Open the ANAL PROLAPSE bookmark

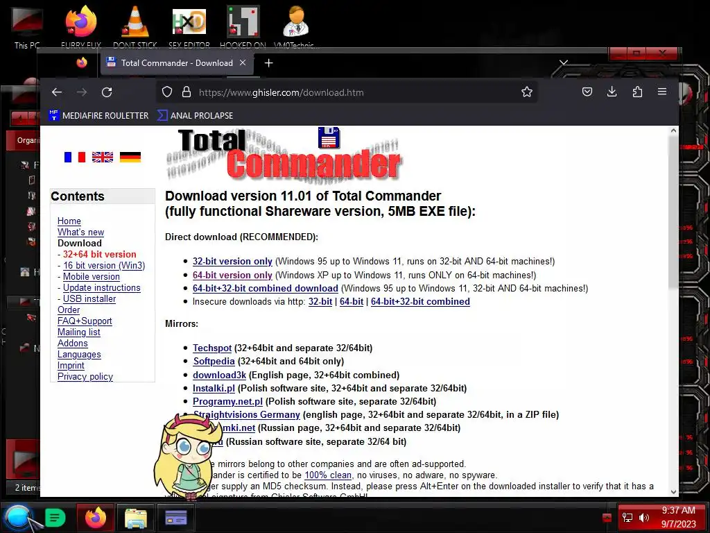point(195,116)
